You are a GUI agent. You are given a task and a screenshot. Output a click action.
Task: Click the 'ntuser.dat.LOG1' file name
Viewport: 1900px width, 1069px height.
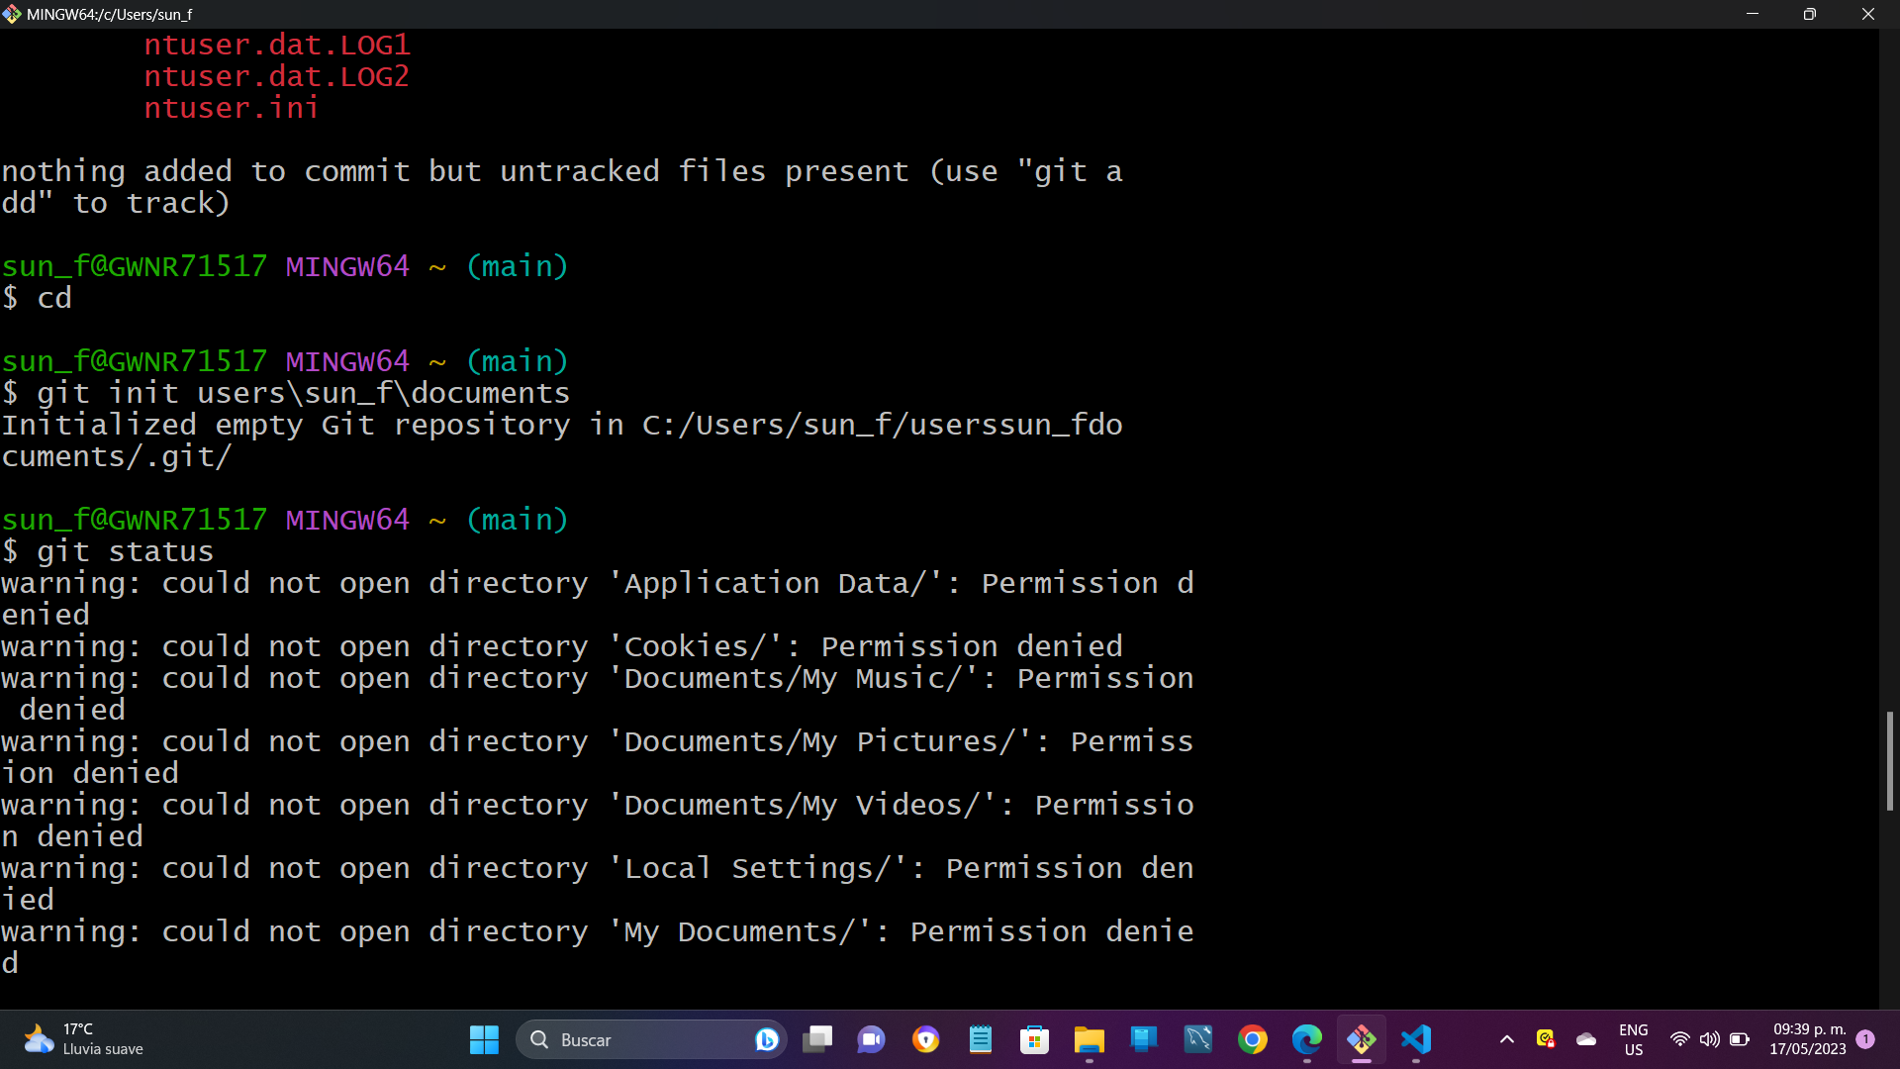click(276, 45)
